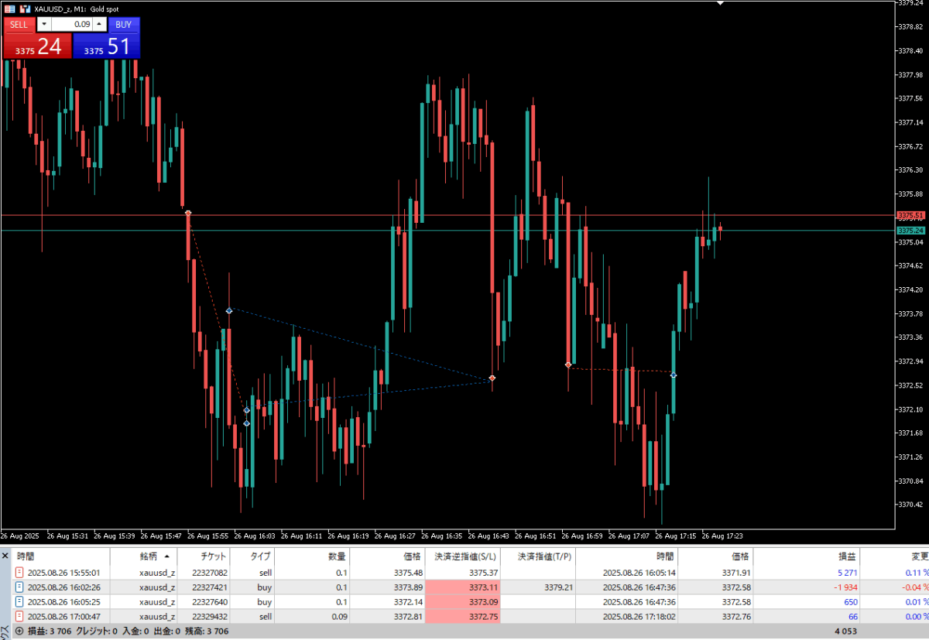Select buy order icon for ticket 22327421
Screen dimensions: 929x640
click(19, 587)
